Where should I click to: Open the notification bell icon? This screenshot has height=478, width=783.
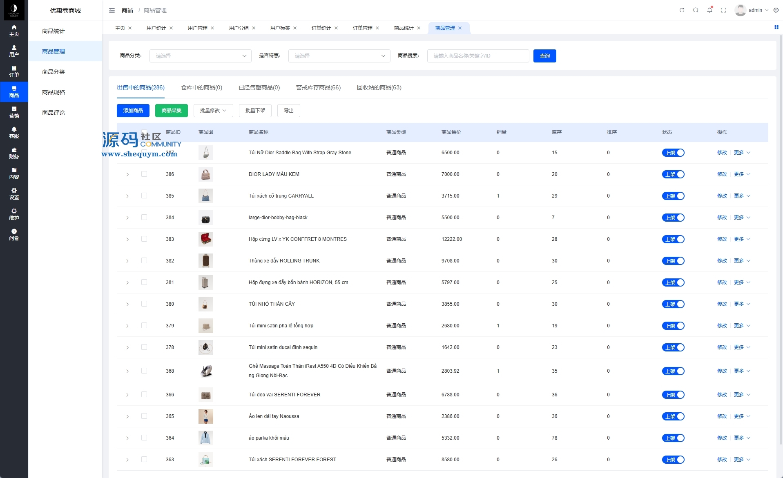[x=709, y=10]
